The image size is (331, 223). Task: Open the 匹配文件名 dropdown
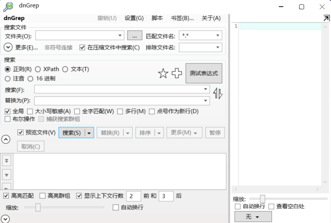click(218, 35)
